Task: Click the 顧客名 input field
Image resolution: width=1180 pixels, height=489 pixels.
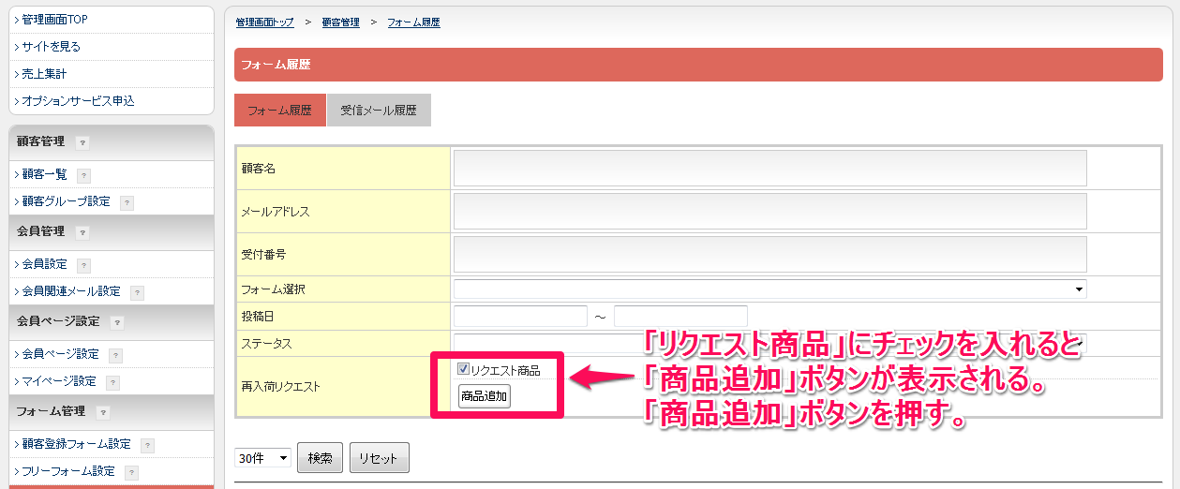Action: coord(769,169)
